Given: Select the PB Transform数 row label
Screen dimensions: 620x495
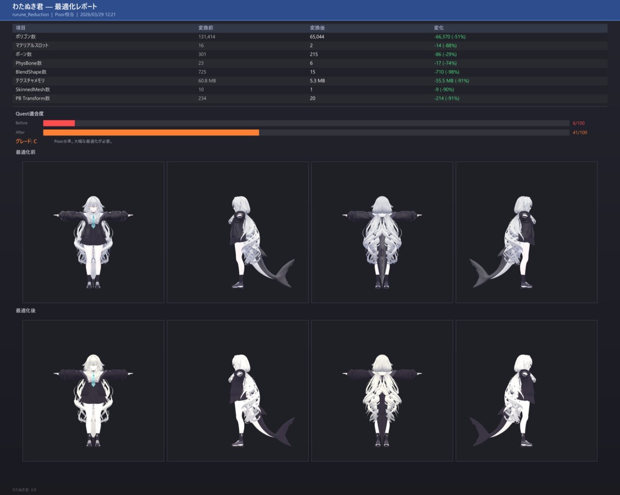Looking at the screenshot, I should click(x=33, y=99).
